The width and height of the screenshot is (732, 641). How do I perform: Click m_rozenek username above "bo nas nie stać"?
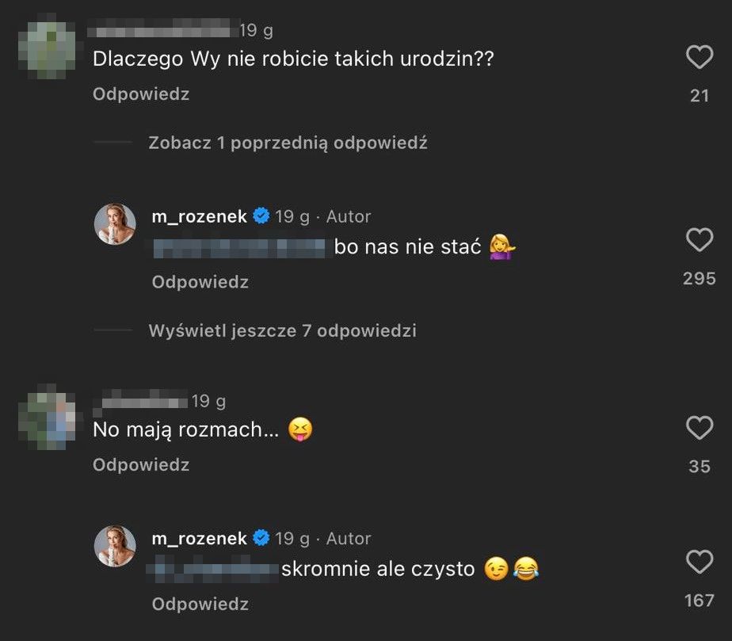(200, 216)
